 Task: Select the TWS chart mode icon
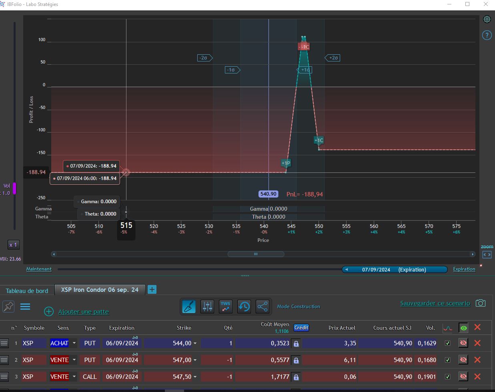coord(226,307)
